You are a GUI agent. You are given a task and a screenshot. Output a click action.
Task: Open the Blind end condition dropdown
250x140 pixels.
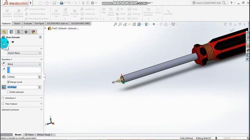coord(24,64)
